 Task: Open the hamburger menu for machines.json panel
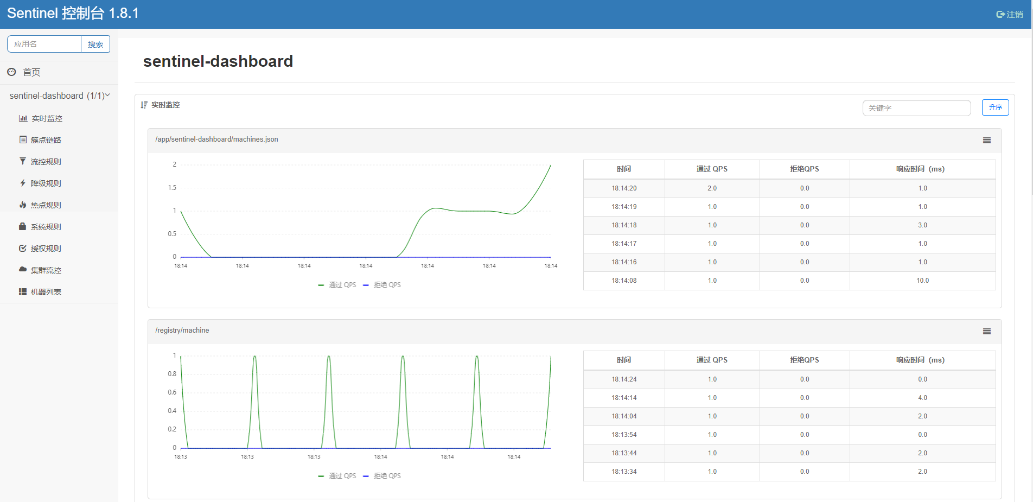(986, 141)
